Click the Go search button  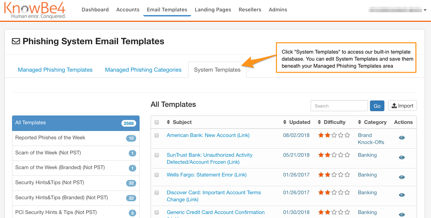click(377, 106)
